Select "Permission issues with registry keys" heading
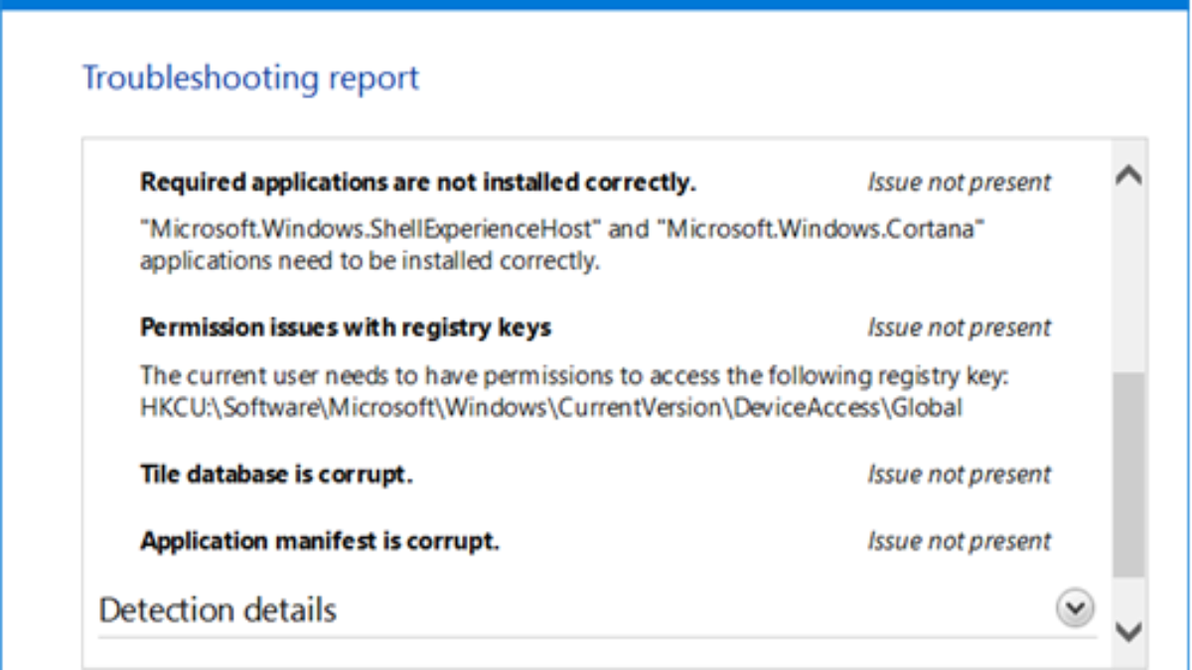 [x=345, y=328]
